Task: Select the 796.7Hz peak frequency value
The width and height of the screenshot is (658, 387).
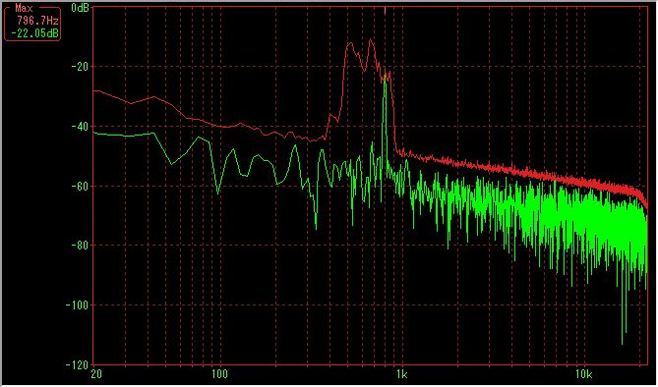Action: (x=37, y=21)
